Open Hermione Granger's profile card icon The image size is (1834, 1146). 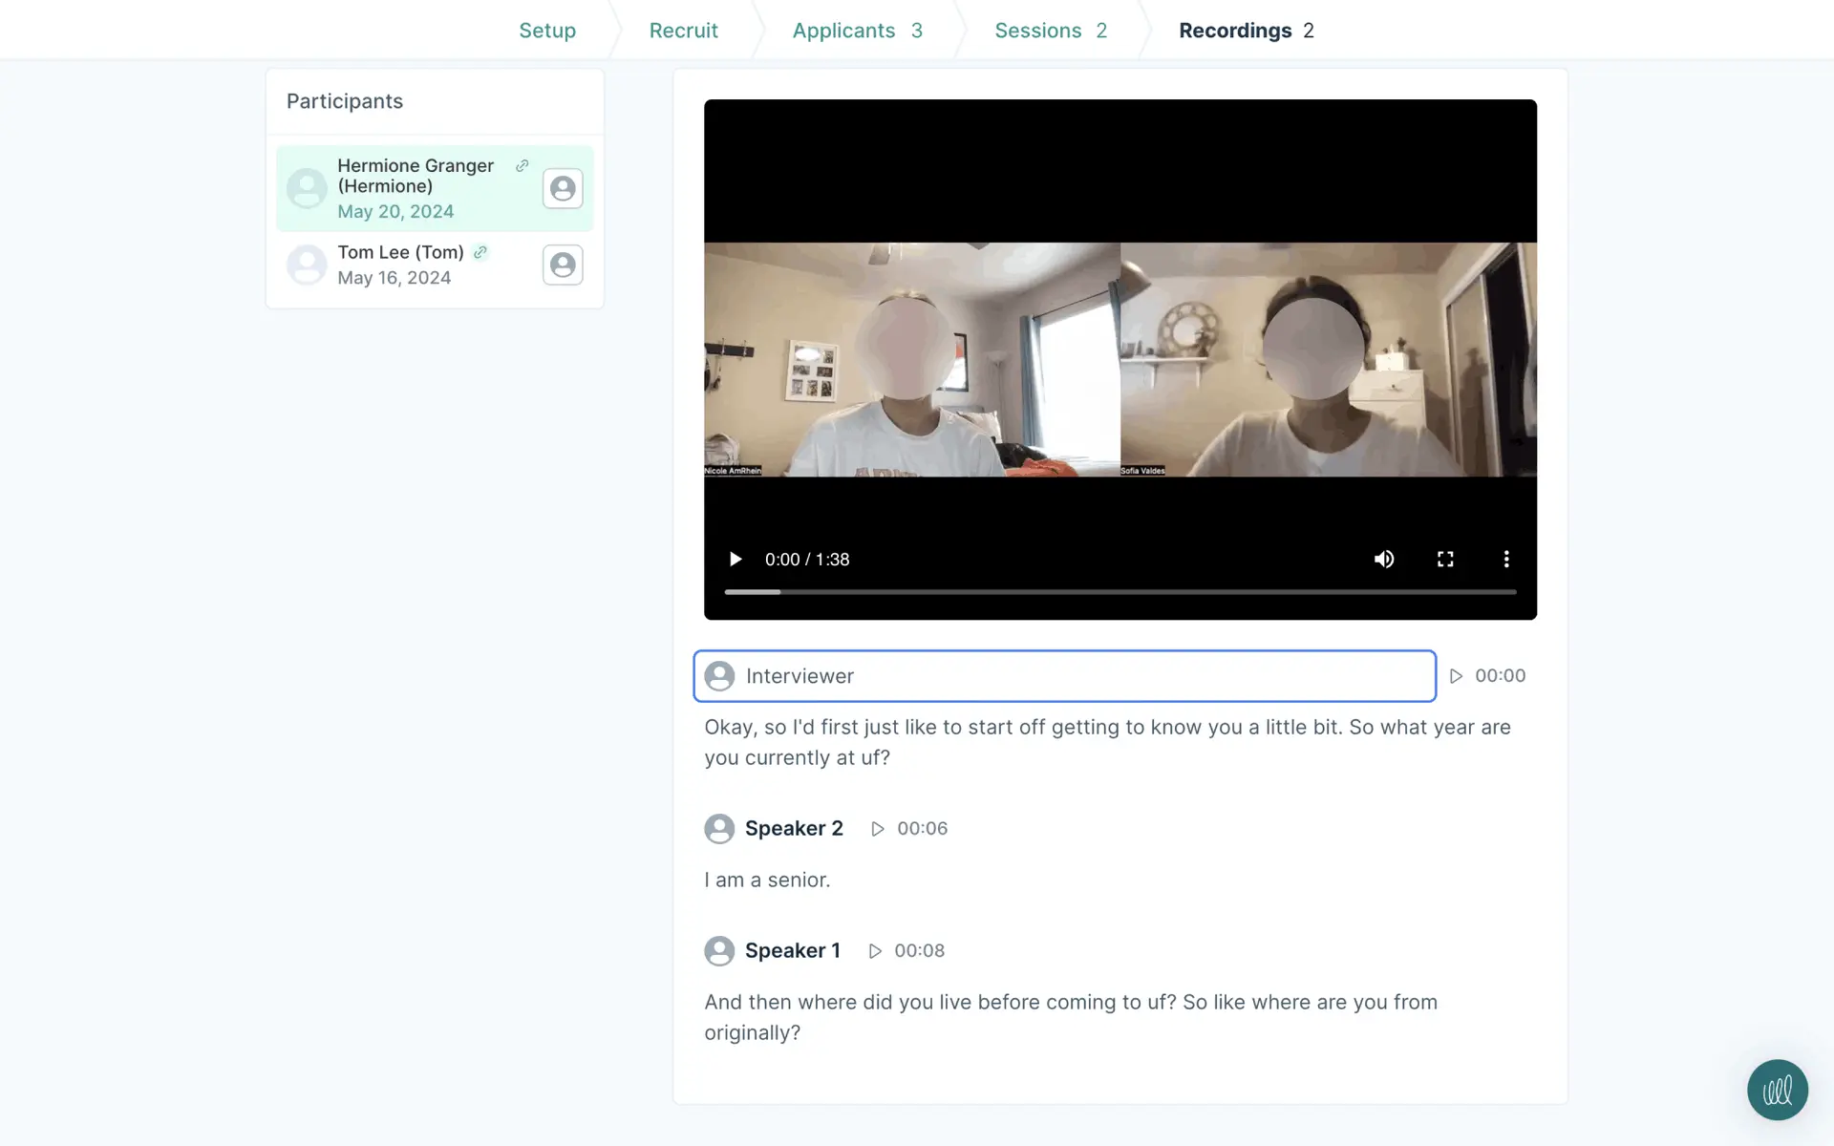(563, 188)
